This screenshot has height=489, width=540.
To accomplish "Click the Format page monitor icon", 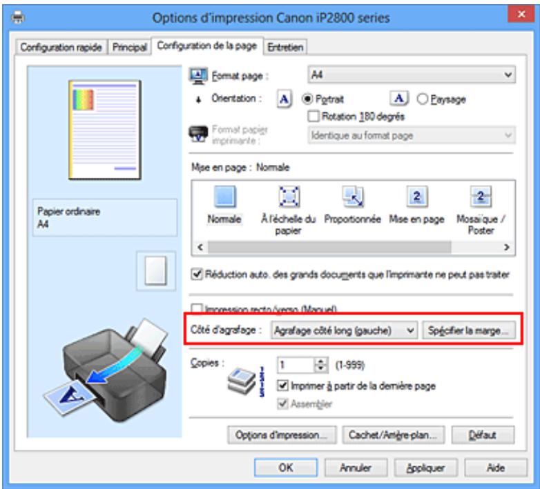I will [x=198, y=76].
